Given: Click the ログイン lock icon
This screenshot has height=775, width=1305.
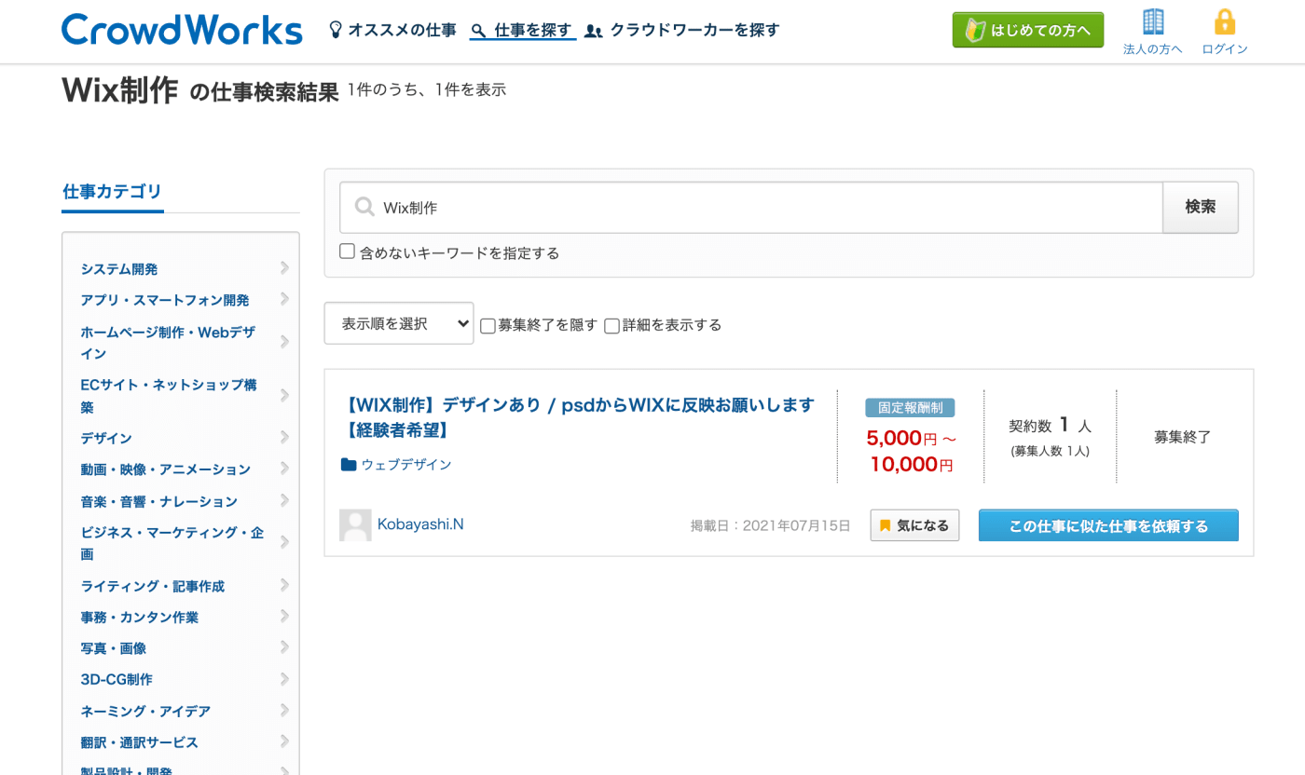Looking at the screenshot, I should tap(1225, 21).
